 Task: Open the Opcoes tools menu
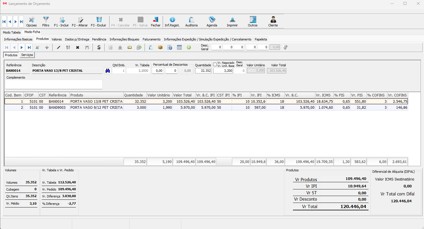click(31, 21)
